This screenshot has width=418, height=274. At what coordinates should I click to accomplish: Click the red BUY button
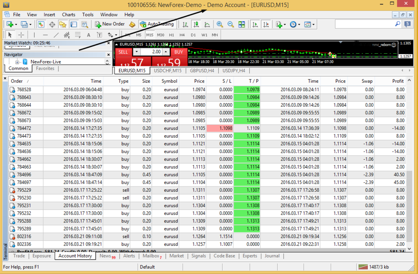click(179, 52)
